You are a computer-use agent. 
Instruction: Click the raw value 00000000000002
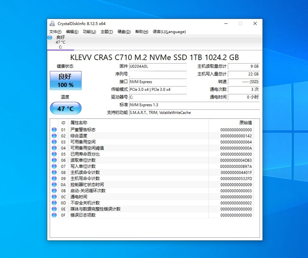click(x=236, y=203)
